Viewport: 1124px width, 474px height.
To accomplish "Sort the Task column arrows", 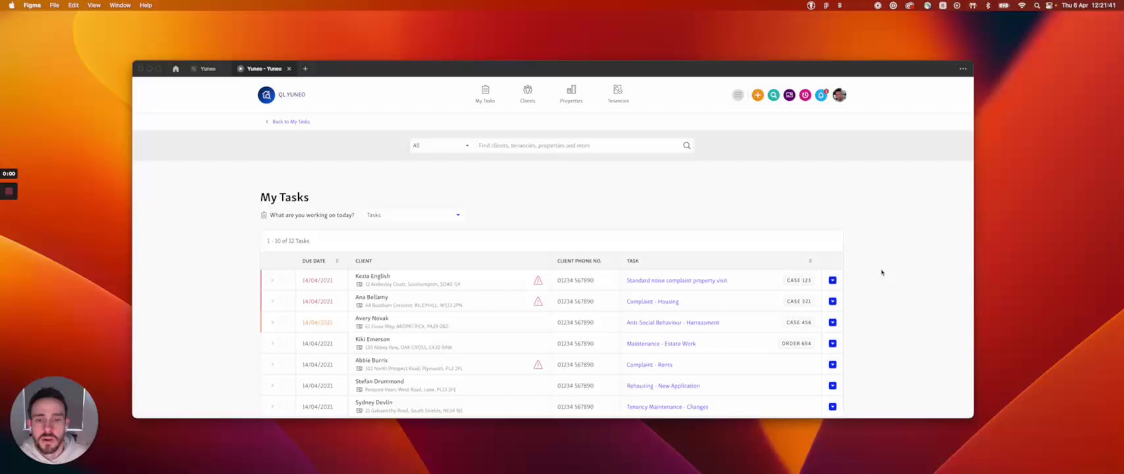I will click(x=810, y=261).
